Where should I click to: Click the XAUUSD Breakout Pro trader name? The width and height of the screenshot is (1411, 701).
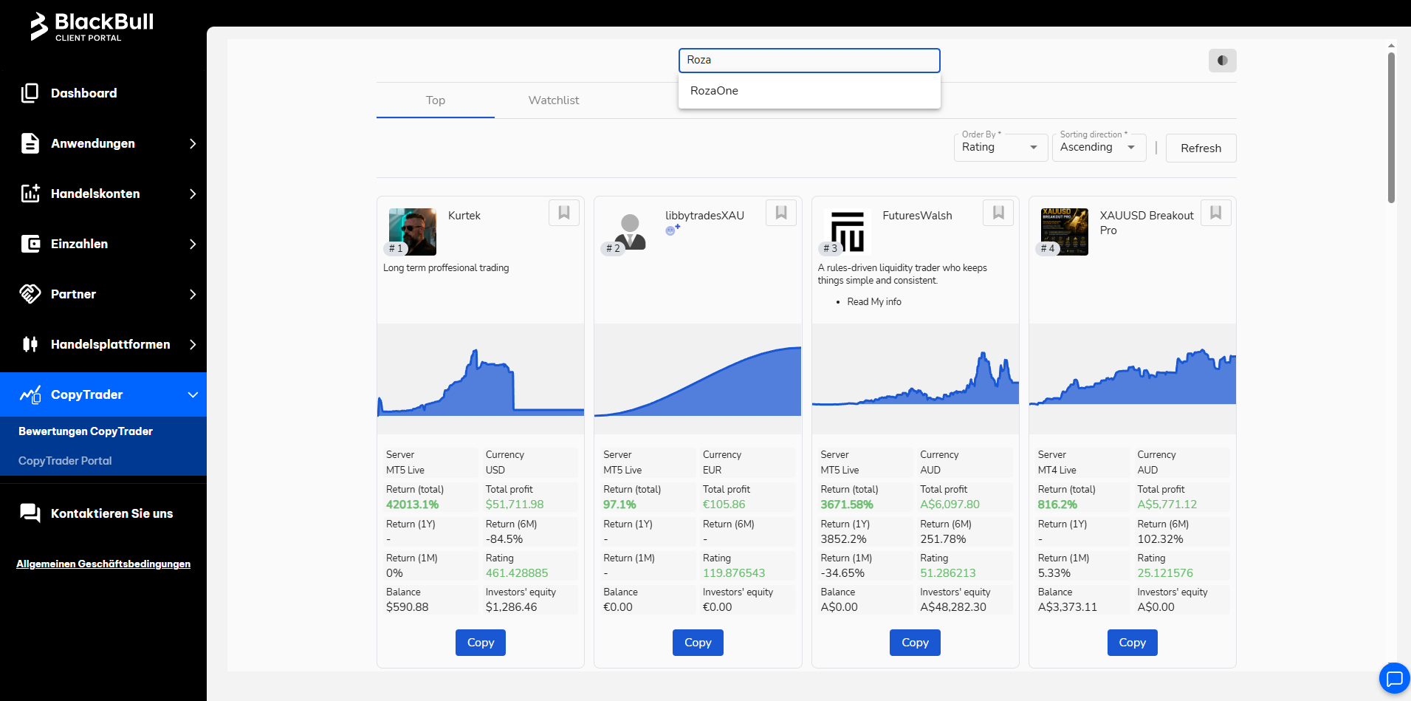tap(1147, 223)
